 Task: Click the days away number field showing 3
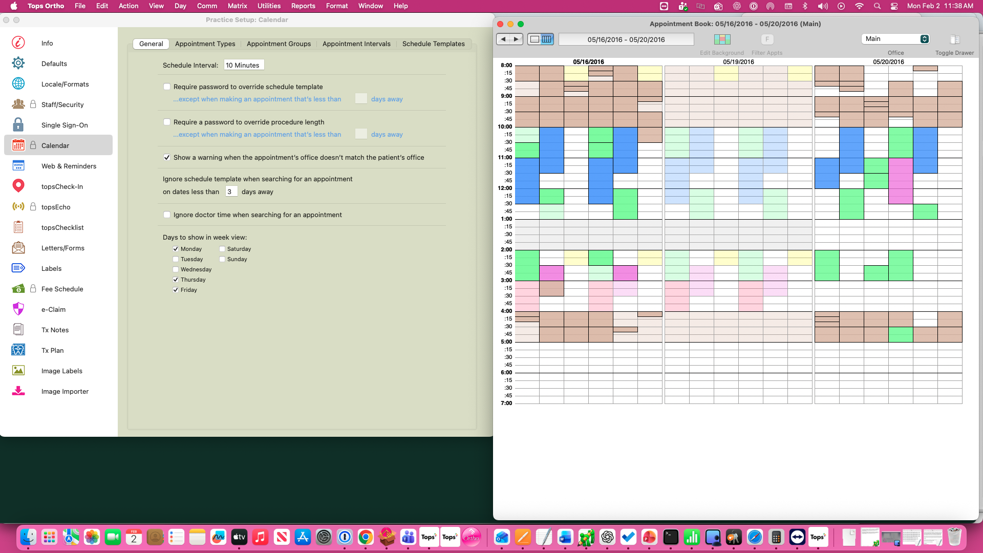230,192
